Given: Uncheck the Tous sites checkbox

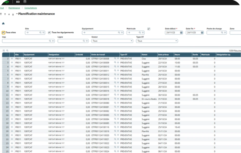Looking at the screenshot, I should pyautogui.click(x=3, y=33).
